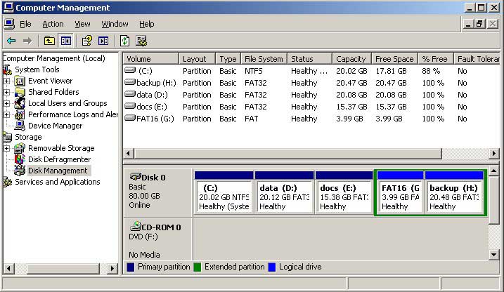Expand the Event Viewer node

click(7, 81)
